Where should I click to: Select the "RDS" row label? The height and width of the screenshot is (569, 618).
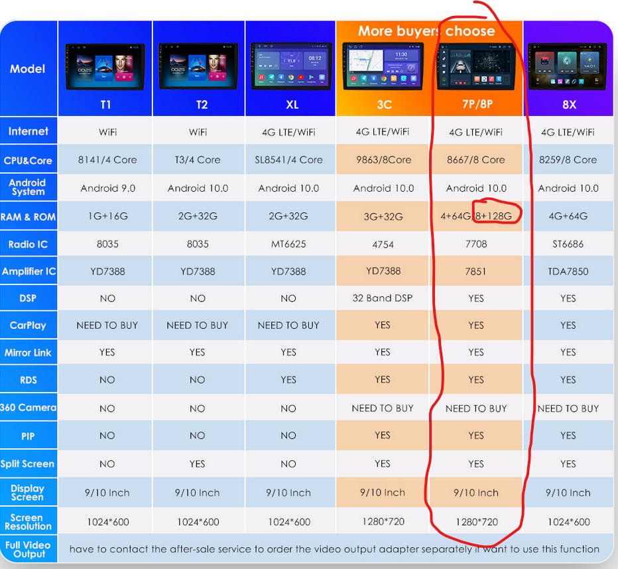pos(29,380)
